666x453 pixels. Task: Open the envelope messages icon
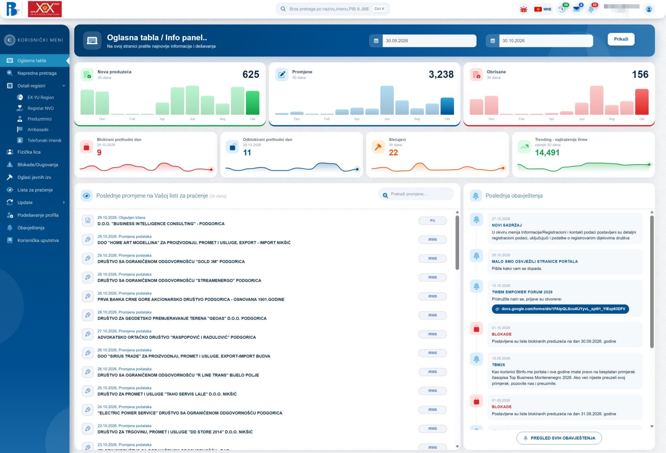[577, 9]
